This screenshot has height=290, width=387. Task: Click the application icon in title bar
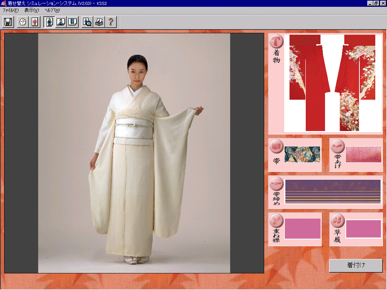[3, 3]
